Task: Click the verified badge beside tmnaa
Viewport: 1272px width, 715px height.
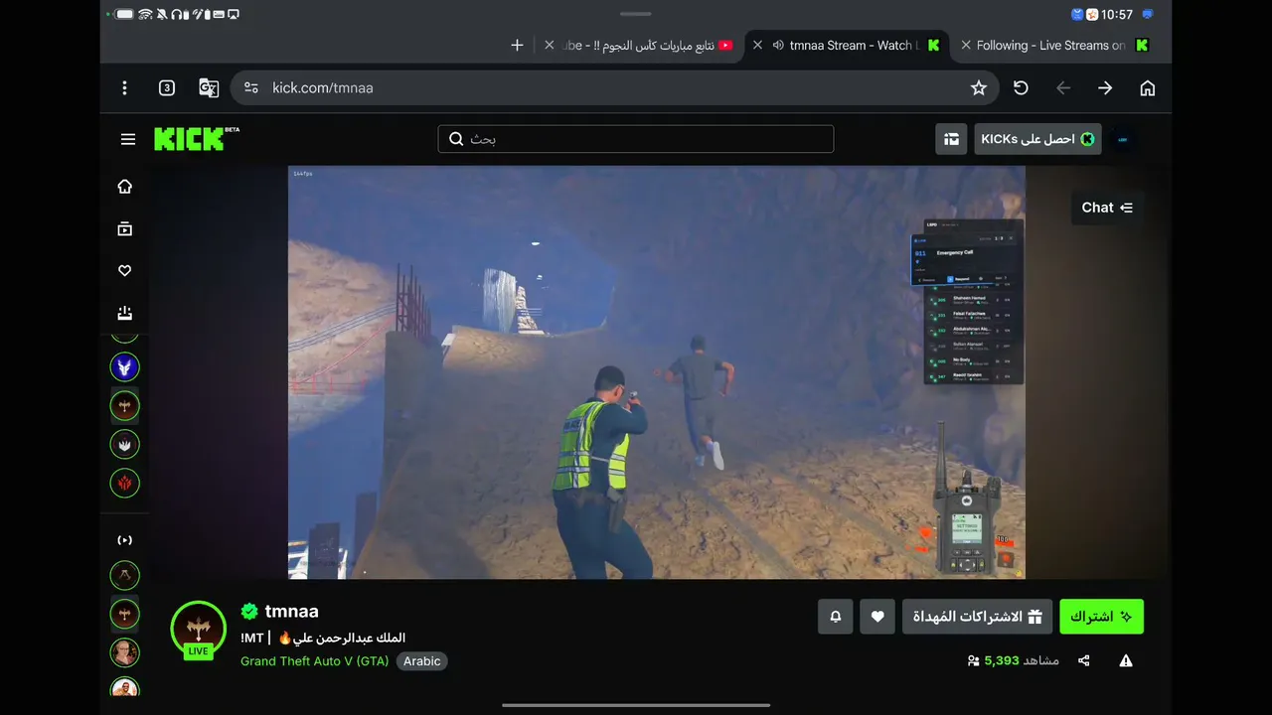Action: [249, 612]
